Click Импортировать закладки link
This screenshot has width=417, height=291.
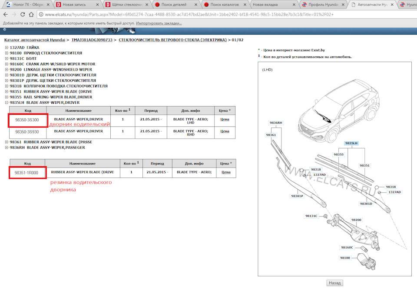(159, 23)
